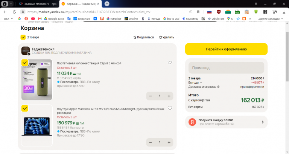Click the page vertical scrollbar thumb
The height and width of the screenshot is (154, 289).
[287, 56]
